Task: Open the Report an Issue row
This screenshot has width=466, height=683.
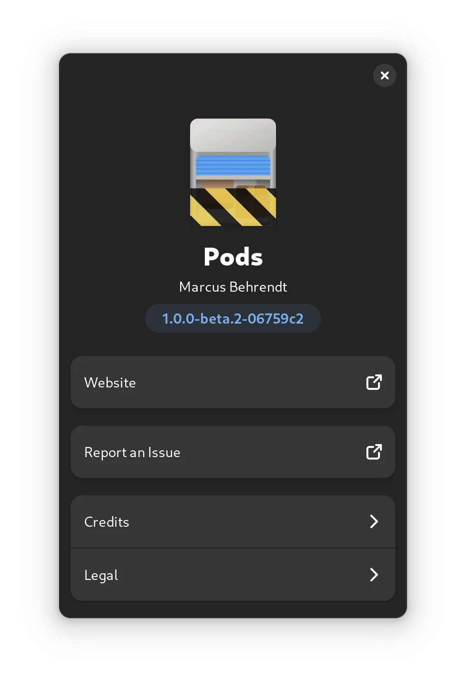Action: pyautogui.click(x=232, y=452)
